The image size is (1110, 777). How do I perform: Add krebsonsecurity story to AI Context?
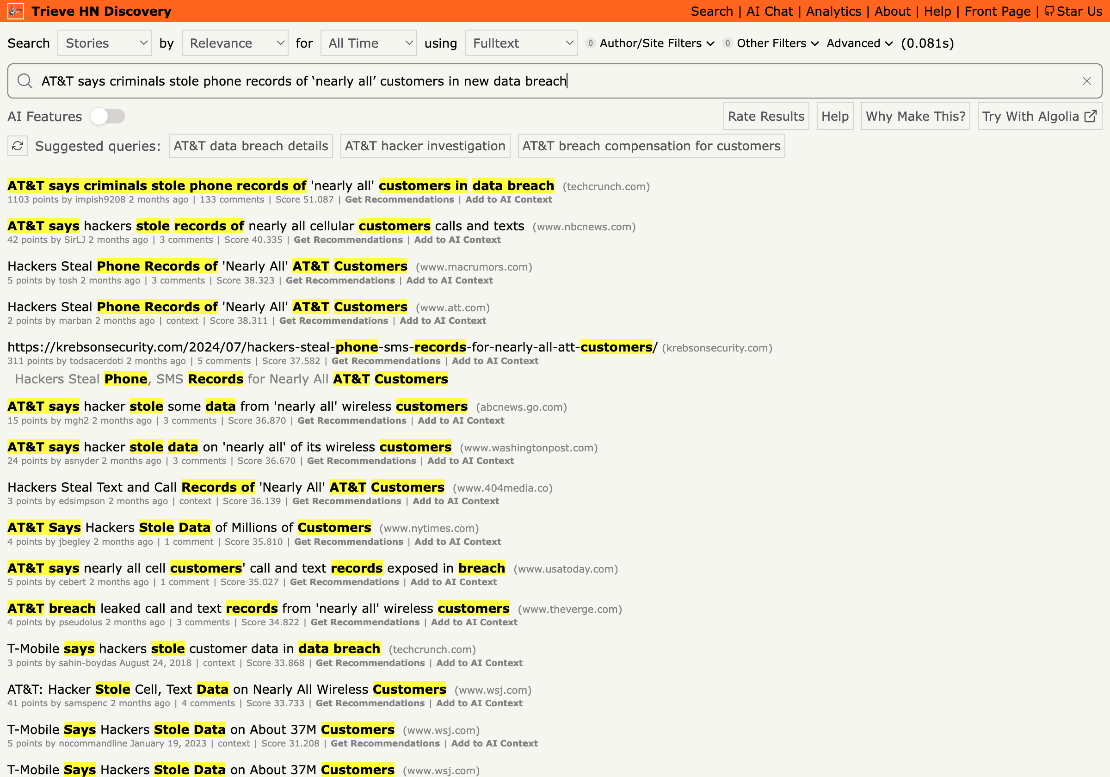point(495,361)
